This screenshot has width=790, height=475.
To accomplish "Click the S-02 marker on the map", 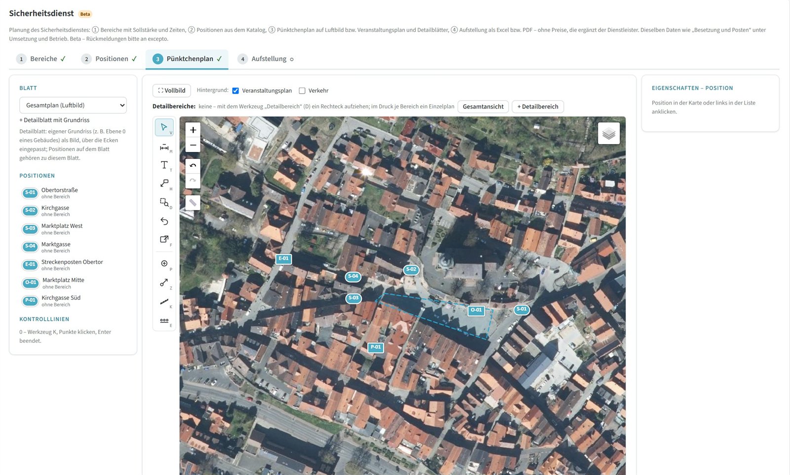I will click(x=411, y=270).
